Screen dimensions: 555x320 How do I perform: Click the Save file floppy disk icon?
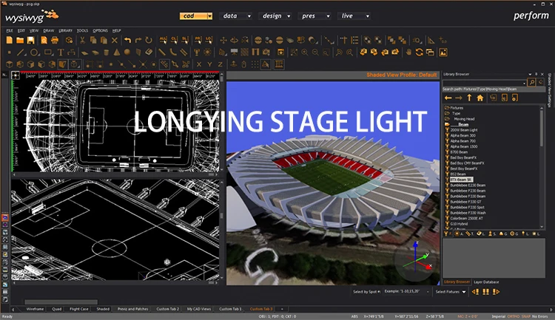coord(31,41)
